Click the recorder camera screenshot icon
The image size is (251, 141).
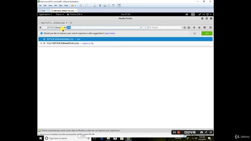(x=202, y=132)
